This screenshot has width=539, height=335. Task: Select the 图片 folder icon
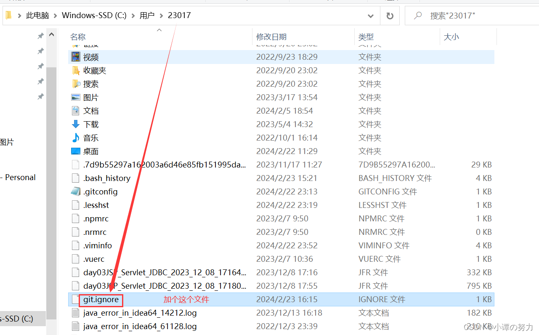click(x=76, y=97)
